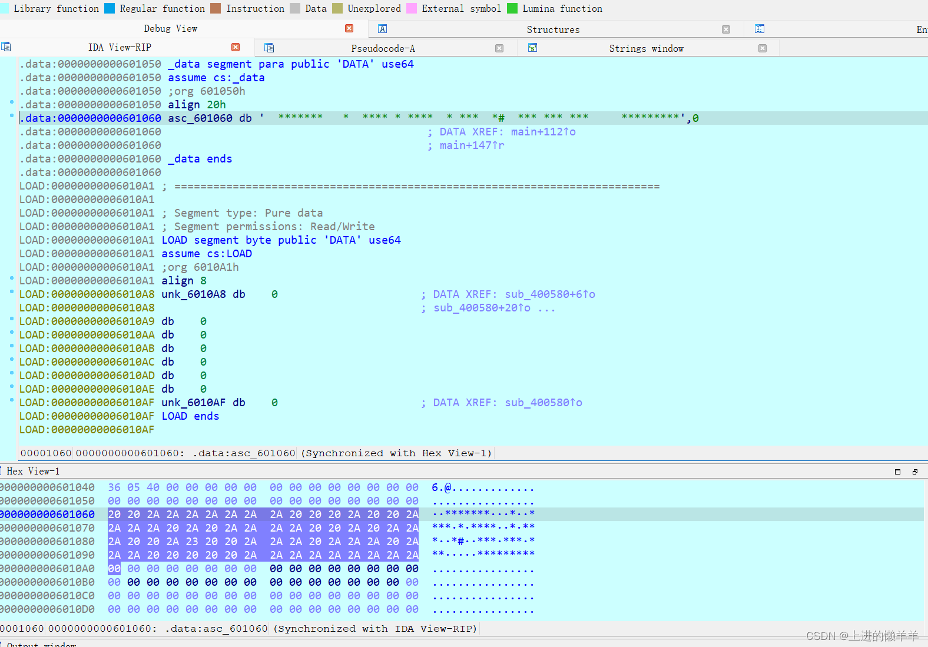
Task: Click the 23 byte in hex row 601080
Action: pyautogui.click(x=192, y=542)
